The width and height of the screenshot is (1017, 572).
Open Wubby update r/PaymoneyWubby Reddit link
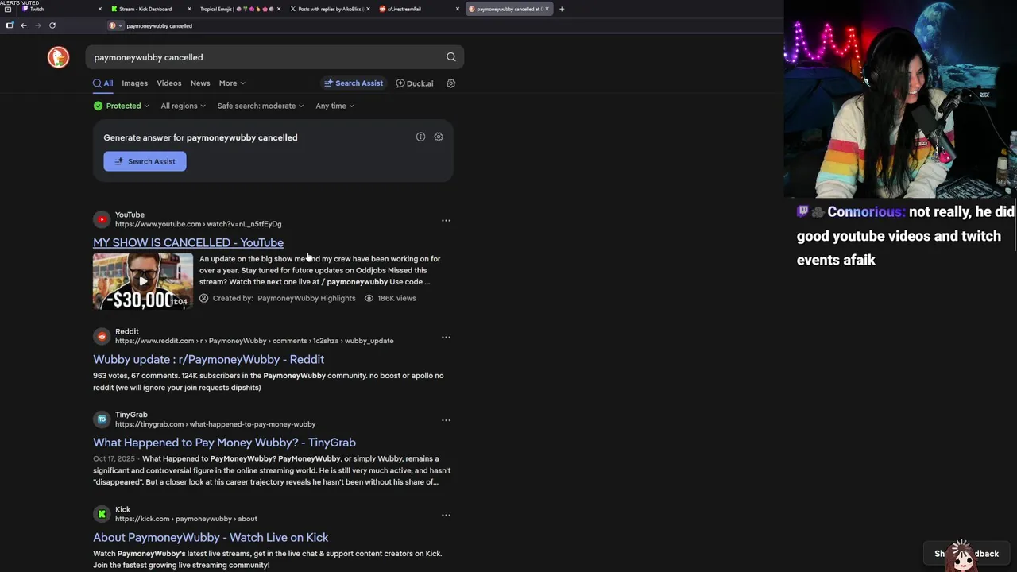(208, 359)
